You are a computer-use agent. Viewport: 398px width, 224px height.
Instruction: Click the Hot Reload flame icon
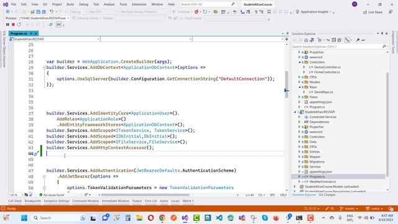click(197, 12)
